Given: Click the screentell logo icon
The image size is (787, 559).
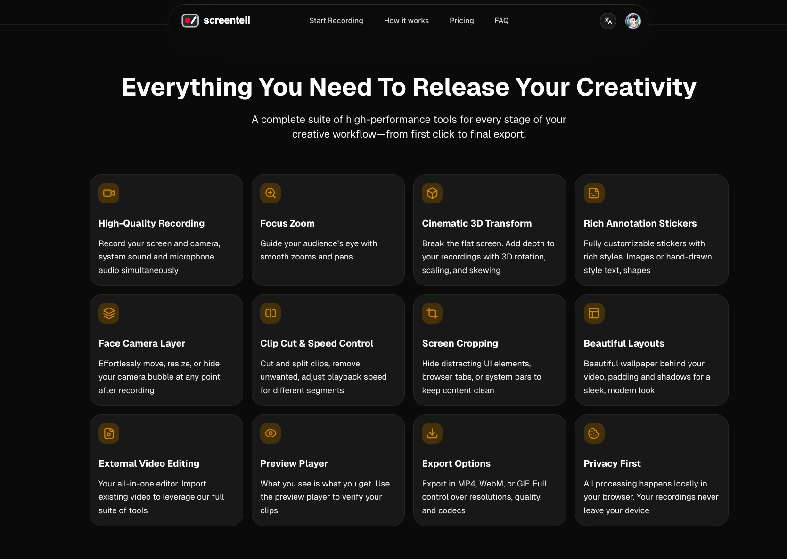Looking at the screenshot, I should coord(190,20).
